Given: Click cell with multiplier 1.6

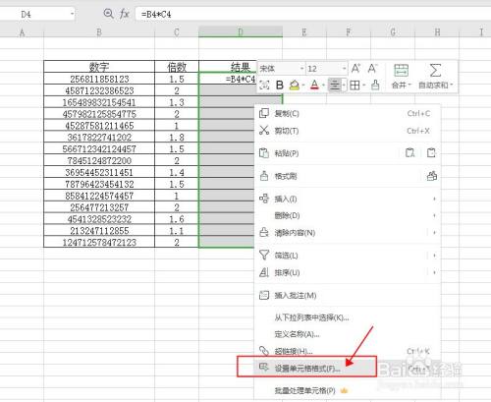Looking at the screenshot, I should [177, 219].
